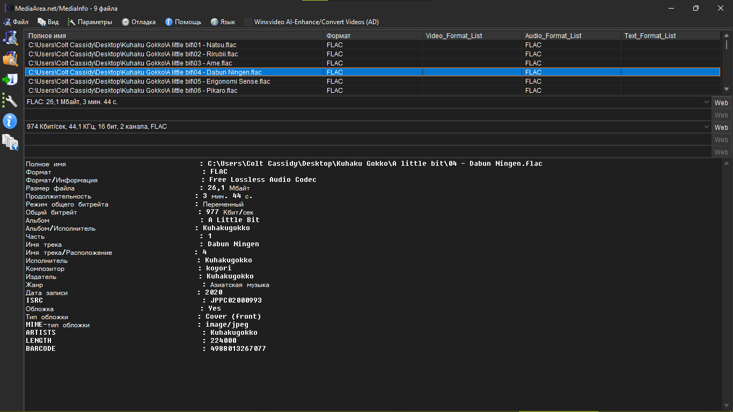Open the Файл menu
Image resolution: width=733 pixels, height=412 pixels.
(x=16, y=22)
